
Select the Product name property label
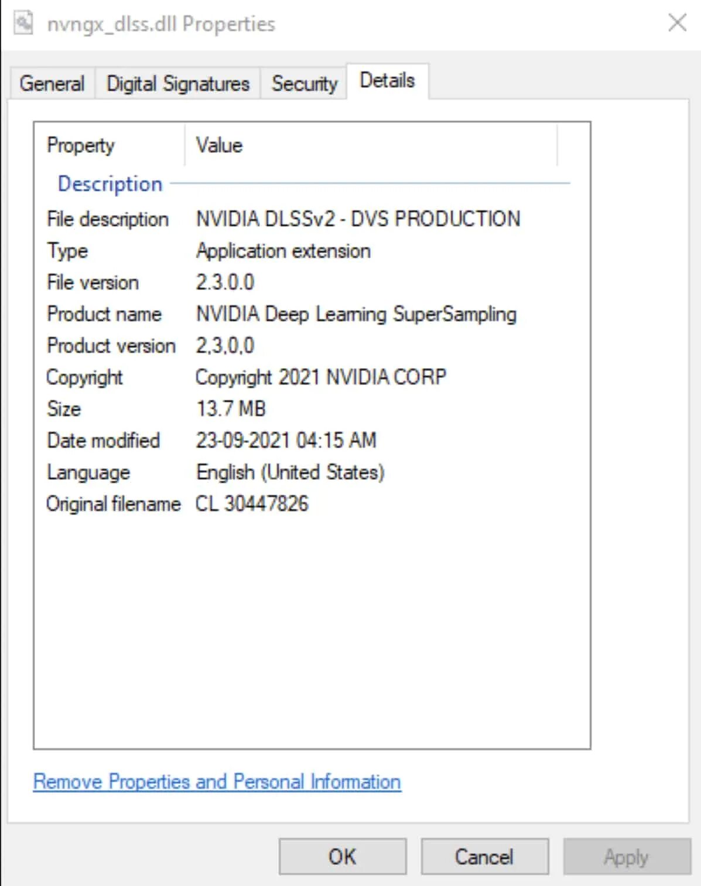(x=104, y=314)
